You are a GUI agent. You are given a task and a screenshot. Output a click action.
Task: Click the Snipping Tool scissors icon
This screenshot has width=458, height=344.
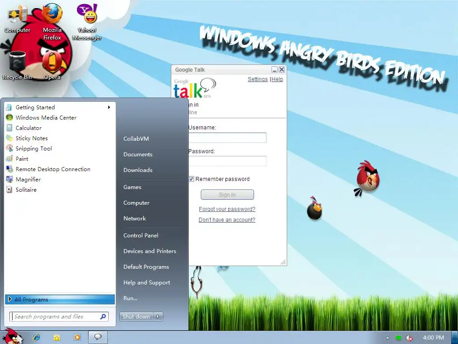point(9,148)
